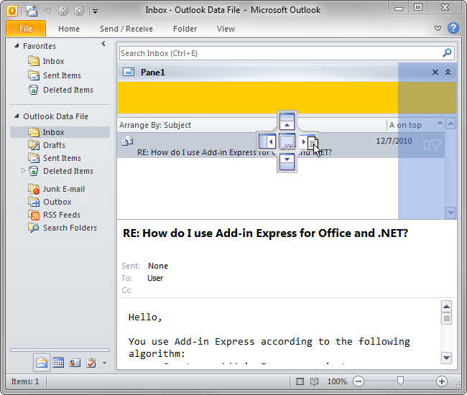Screen dimensions: 467x395
Task: Click the Back arrow in quick access toolbar
Action: pyautogui.click(x=63, y=11)
